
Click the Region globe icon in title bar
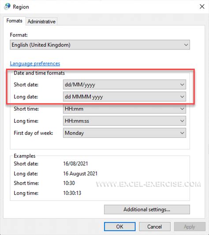click(7, 7)
